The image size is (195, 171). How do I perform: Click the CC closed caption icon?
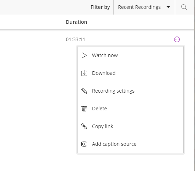point(84,144)
